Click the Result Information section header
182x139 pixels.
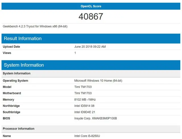(23, 38)
